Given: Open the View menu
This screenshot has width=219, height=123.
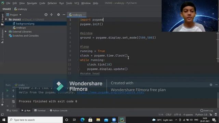Looking at the screenshot, I should click(x=22, y=3).
